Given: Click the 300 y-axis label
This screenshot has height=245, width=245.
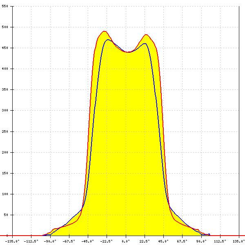Looking at the screenshot, I should (5, 110).
